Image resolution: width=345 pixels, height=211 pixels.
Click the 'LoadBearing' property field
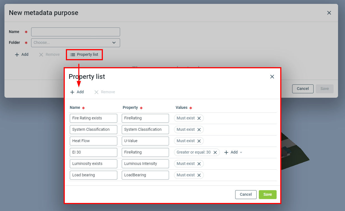click(x=145, y=175)
